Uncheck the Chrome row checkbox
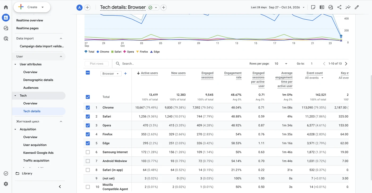The image size is (372, 193). point(88,108)
